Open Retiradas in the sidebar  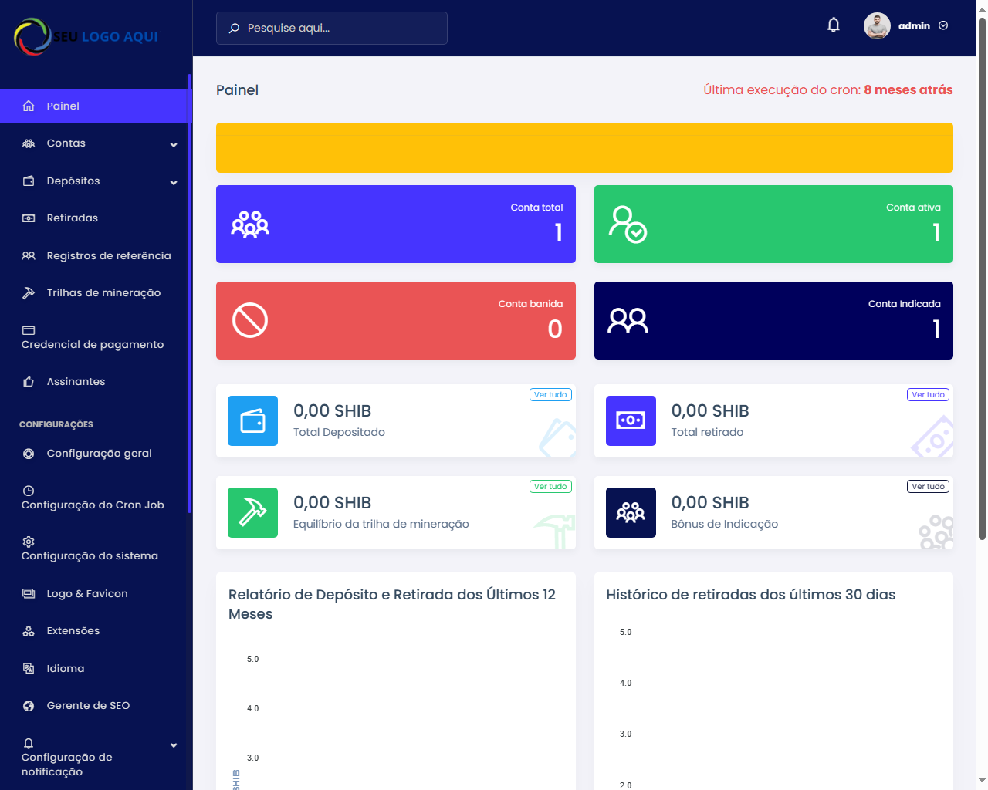click(72, 218)
